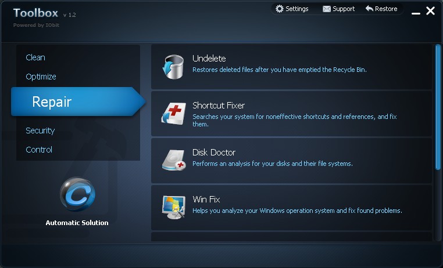Click the Automatic Solution label

click(77, 223)
